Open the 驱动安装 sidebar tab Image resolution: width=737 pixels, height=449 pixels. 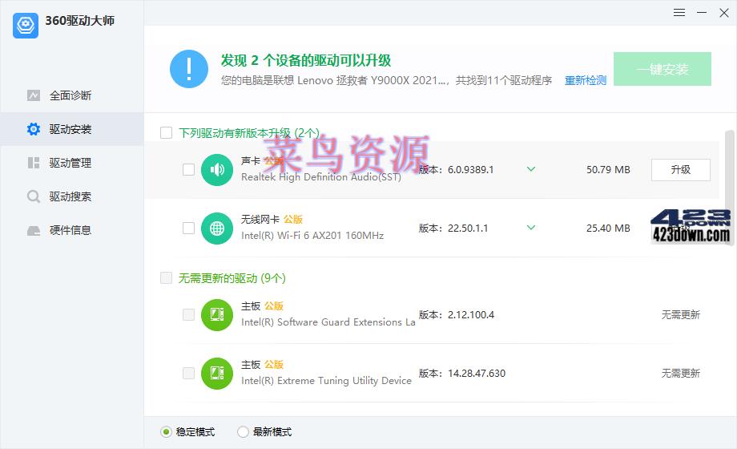pyautogui.click(x=72, y=129)
